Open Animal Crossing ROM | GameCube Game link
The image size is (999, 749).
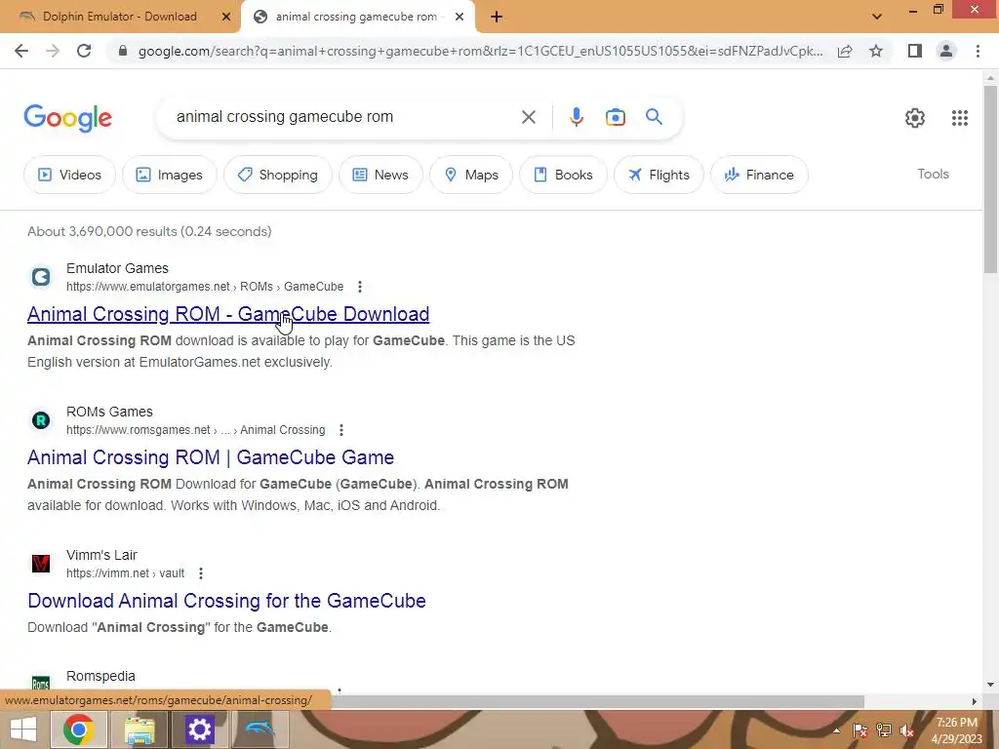(211, 457)
